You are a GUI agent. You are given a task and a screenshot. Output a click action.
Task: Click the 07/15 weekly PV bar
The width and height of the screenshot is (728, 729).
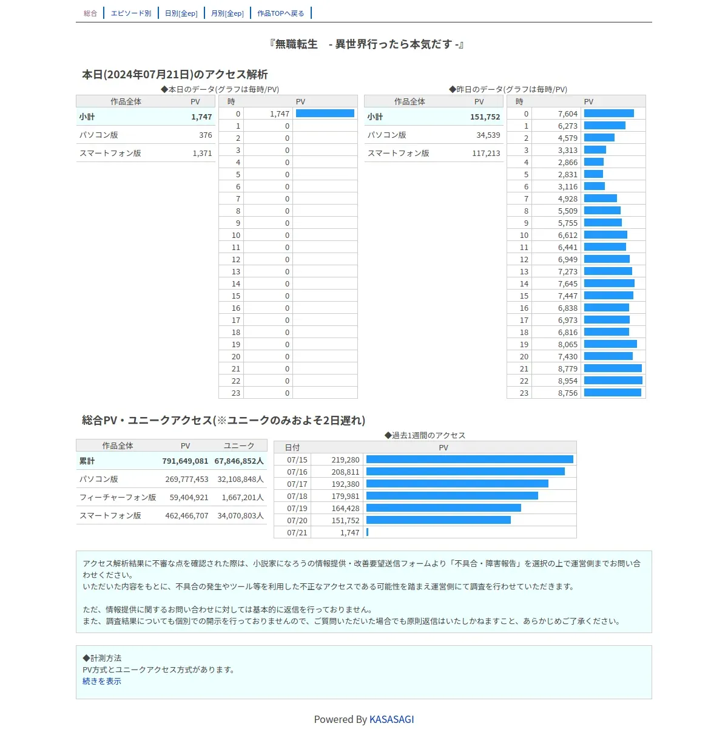click(470, 459)
